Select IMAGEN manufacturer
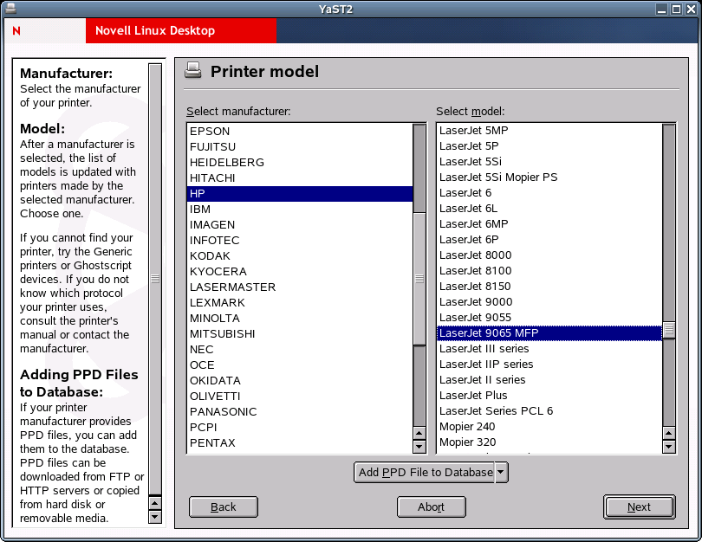The image size is (702, 542). 300,225
